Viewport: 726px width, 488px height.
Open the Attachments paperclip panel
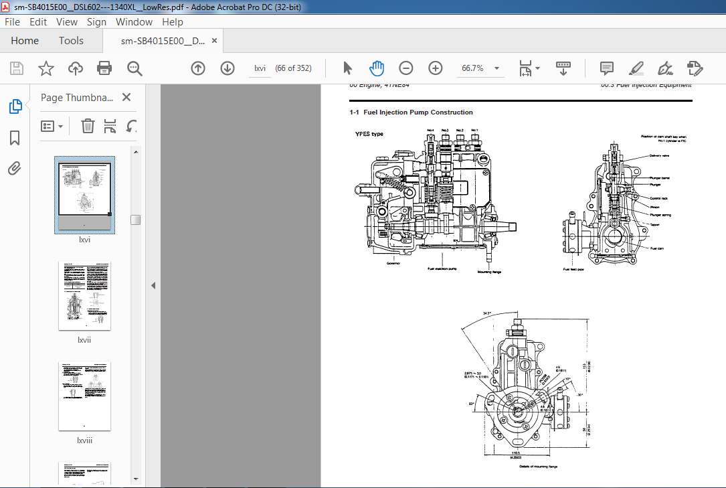tap(14, 168)
